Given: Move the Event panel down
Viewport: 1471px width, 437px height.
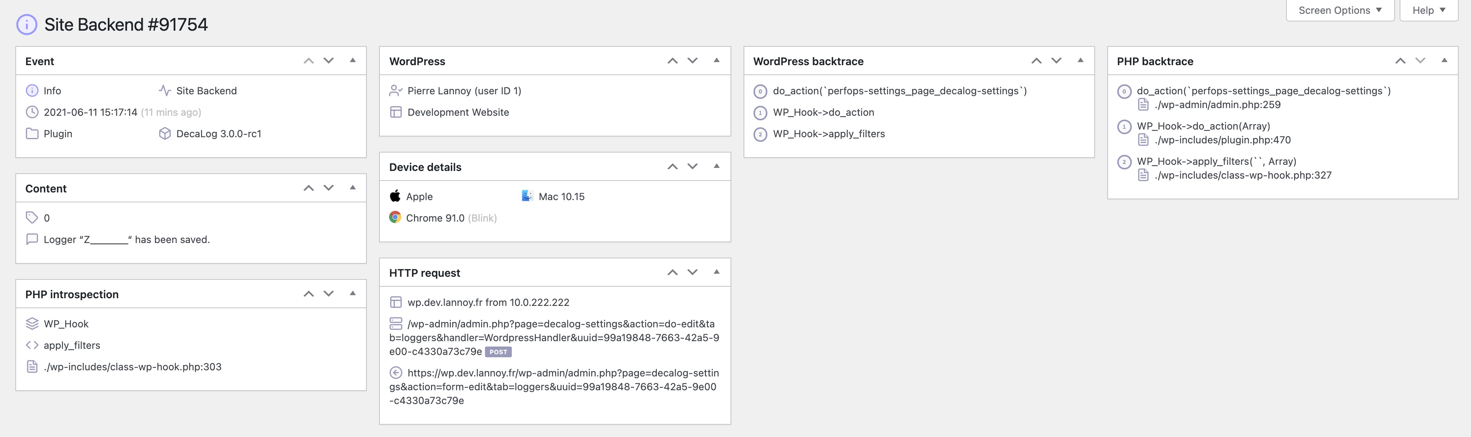Looking at the screenshot, I should click(x=328, y=61).
